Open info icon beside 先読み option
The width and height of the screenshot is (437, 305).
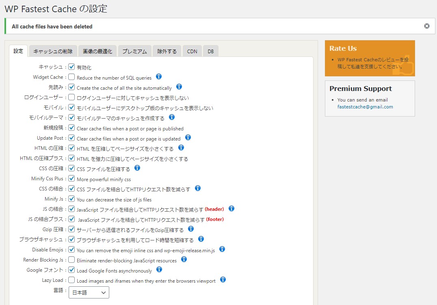[x=179, y=87]
